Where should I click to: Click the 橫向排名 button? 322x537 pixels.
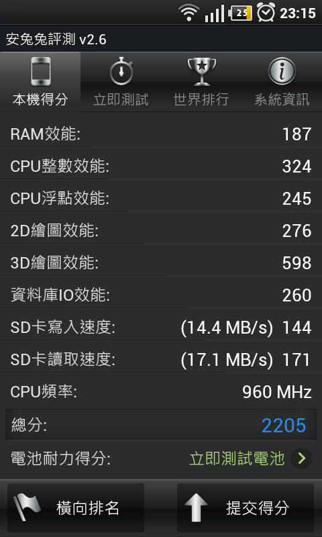click(x=76, y=507)
